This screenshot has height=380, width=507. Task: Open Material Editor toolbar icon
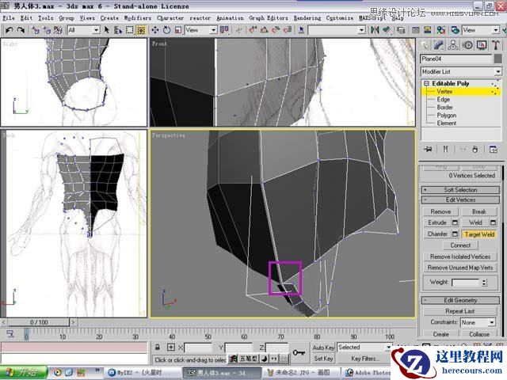point(441,30)
